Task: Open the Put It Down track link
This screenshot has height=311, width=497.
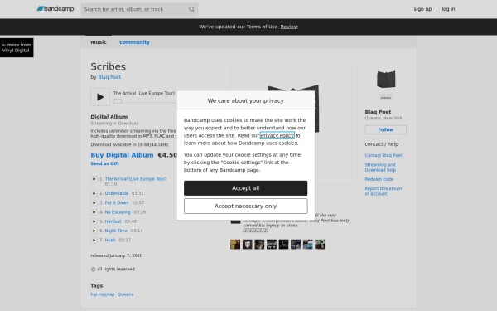Action: pyautogui.click(x=117, y=202)
